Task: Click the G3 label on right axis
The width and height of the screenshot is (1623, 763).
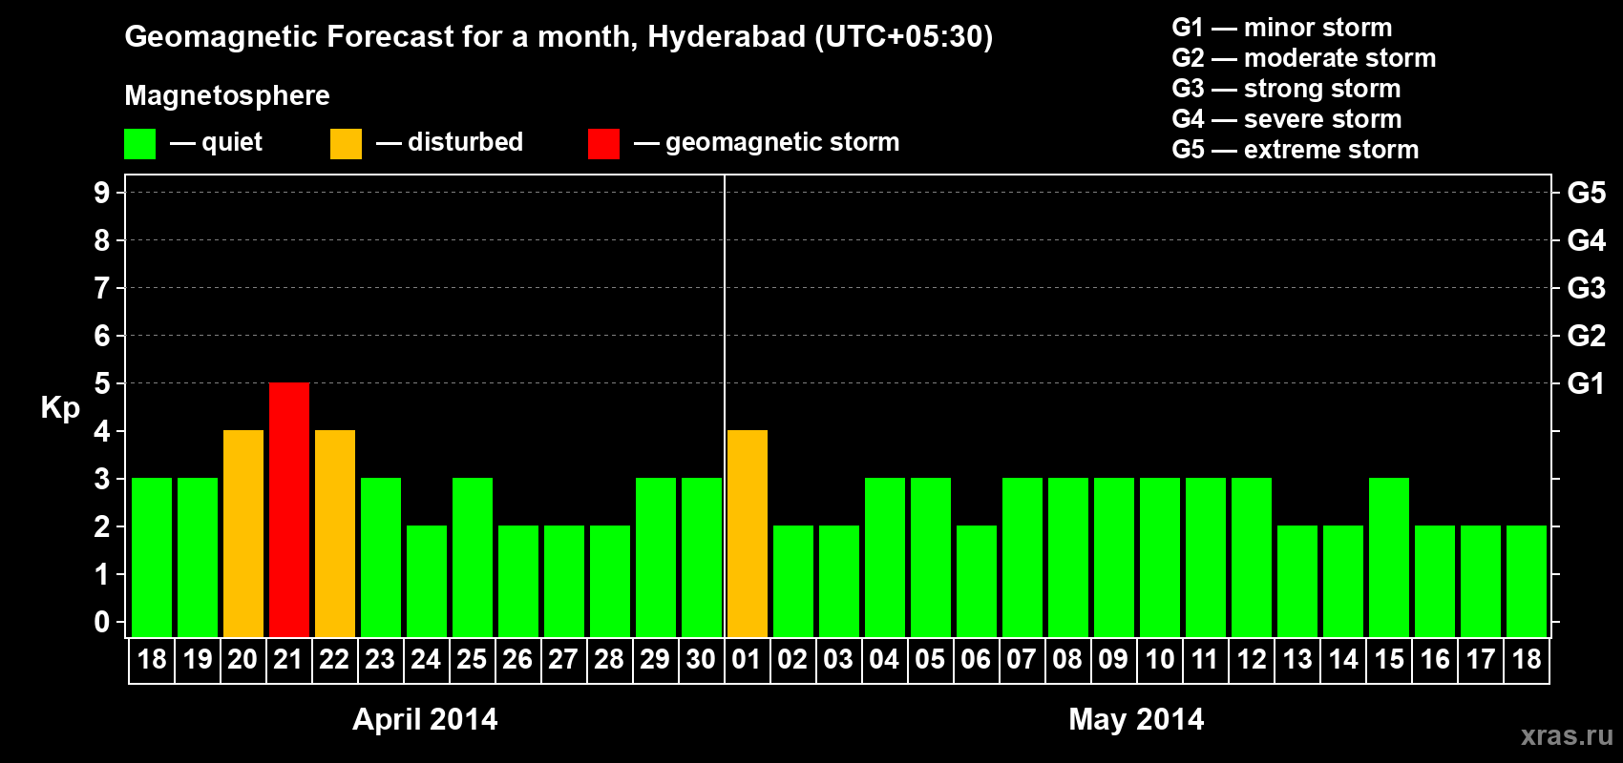Action: [x=1586, y=288]
